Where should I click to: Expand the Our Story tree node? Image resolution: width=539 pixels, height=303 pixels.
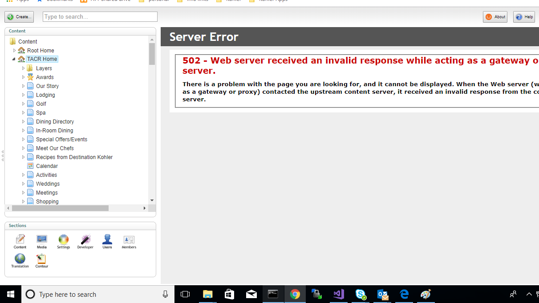(x=23, y=86)
